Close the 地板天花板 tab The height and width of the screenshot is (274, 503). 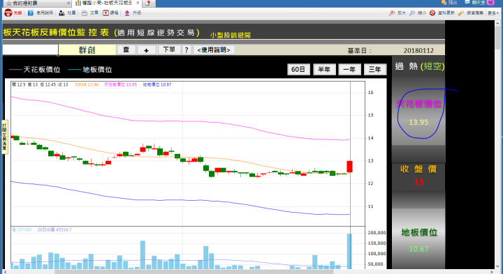(x=138, y=3)
